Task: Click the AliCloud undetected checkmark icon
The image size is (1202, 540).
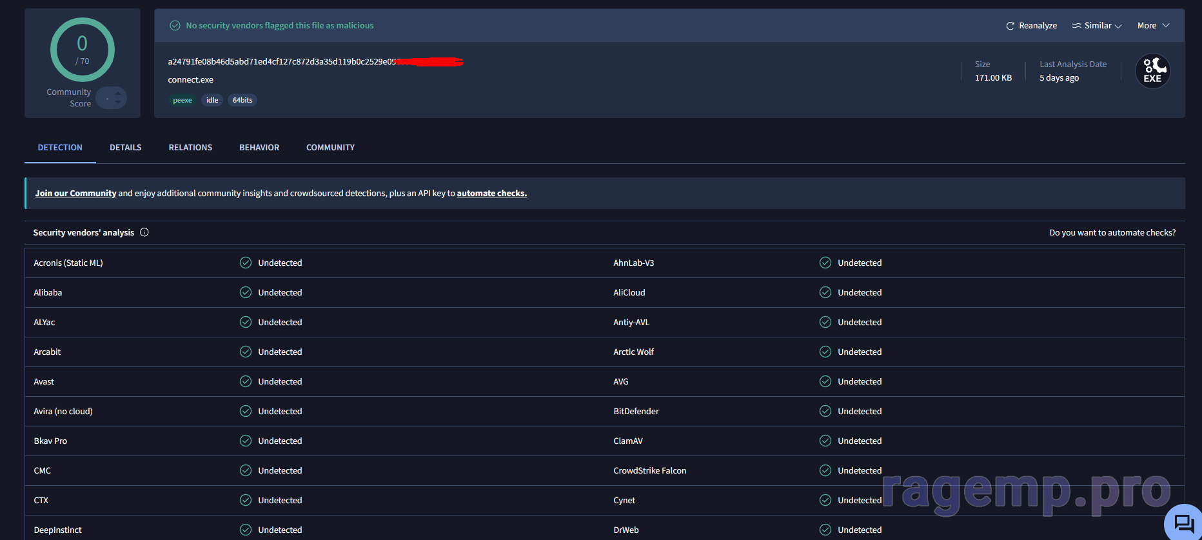Action: tap(825, 292)
